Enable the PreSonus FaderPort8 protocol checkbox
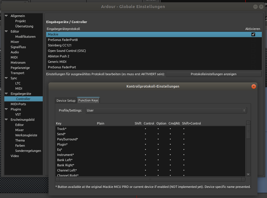Image resolution: width=267 pixels, height=198 pixels. tap(253, 40)
